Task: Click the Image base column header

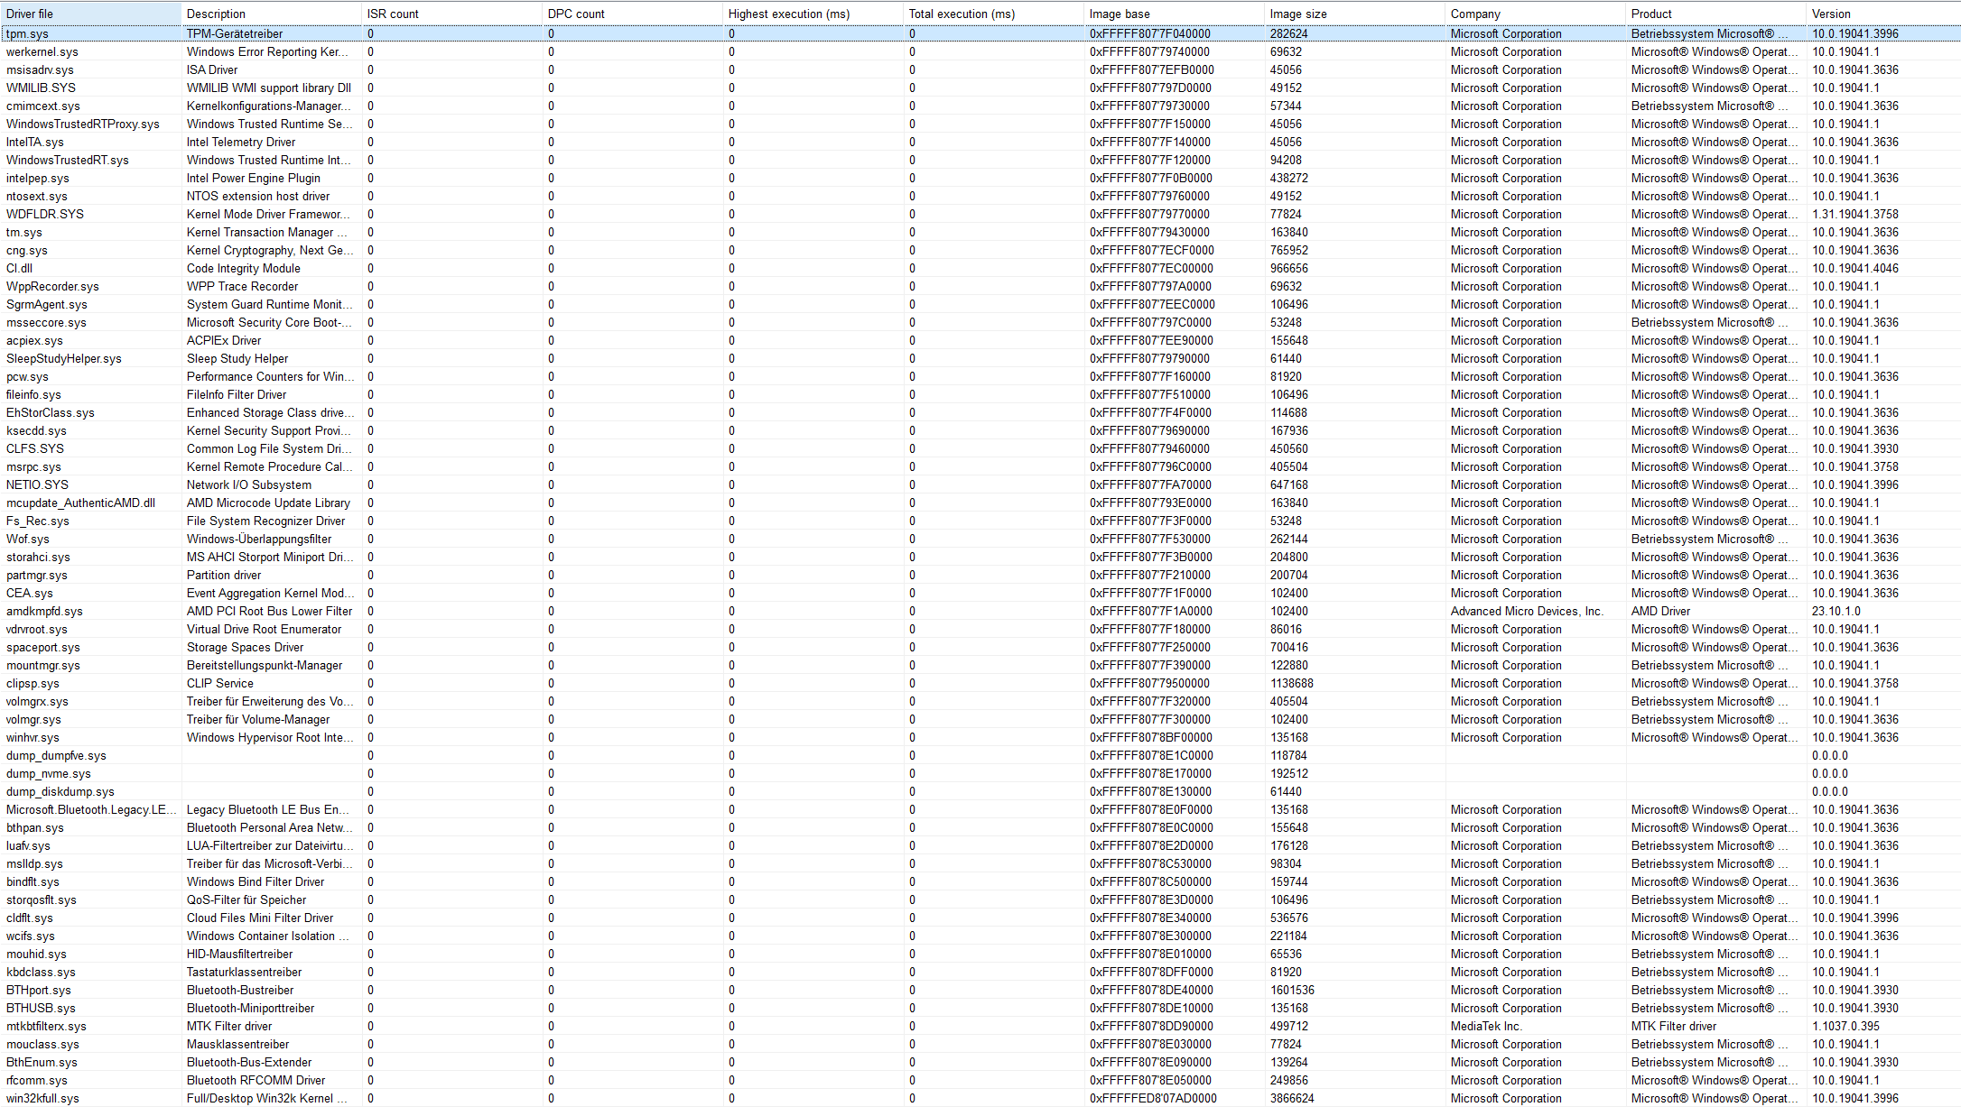Action: [x=1120, y=14]
